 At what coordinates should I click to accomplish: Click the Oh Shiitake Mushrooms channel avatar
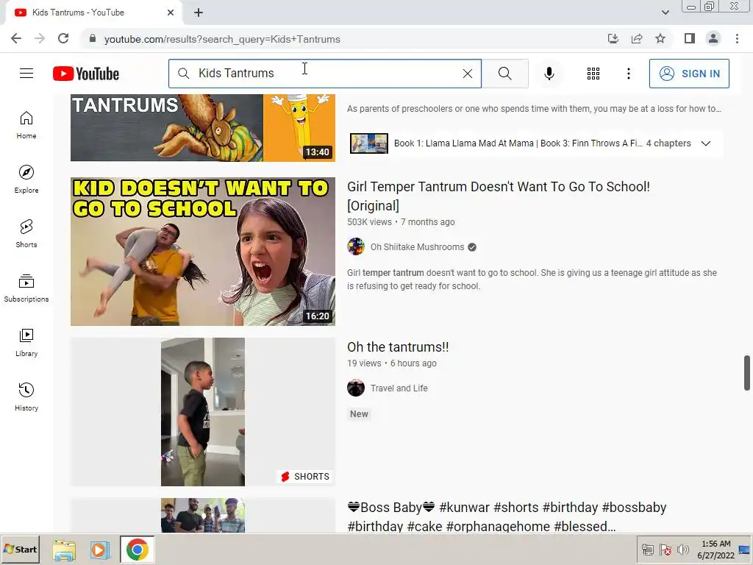(356, 246)
